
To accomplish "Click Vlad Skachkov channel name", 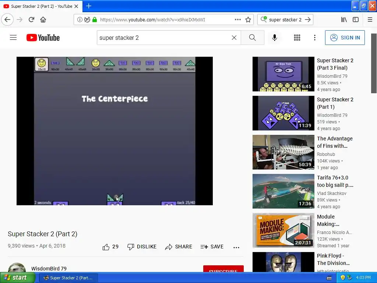I will 332,193.
